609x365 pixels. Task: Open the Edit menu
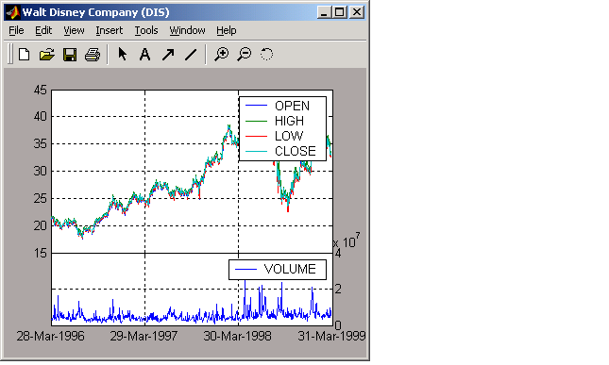click(x=43, y=30)
